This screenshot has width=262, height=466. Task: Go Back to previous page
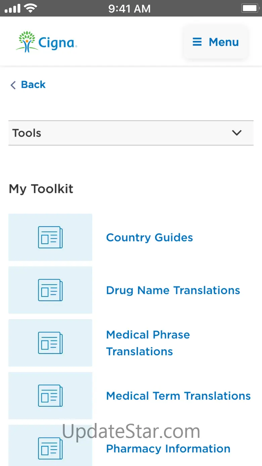33,85
